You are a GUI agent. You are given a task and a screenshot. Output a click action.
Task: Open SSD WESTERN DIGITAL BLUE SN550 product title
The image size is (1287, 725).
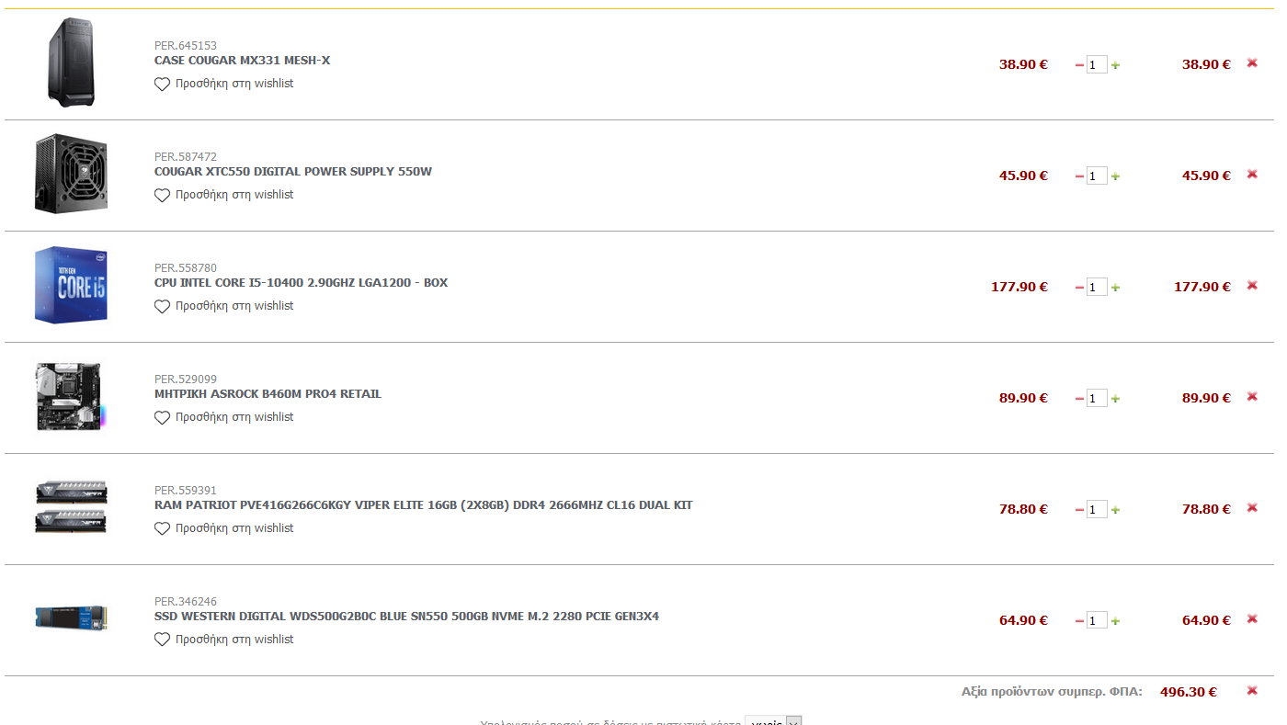(x=406, y=617)
